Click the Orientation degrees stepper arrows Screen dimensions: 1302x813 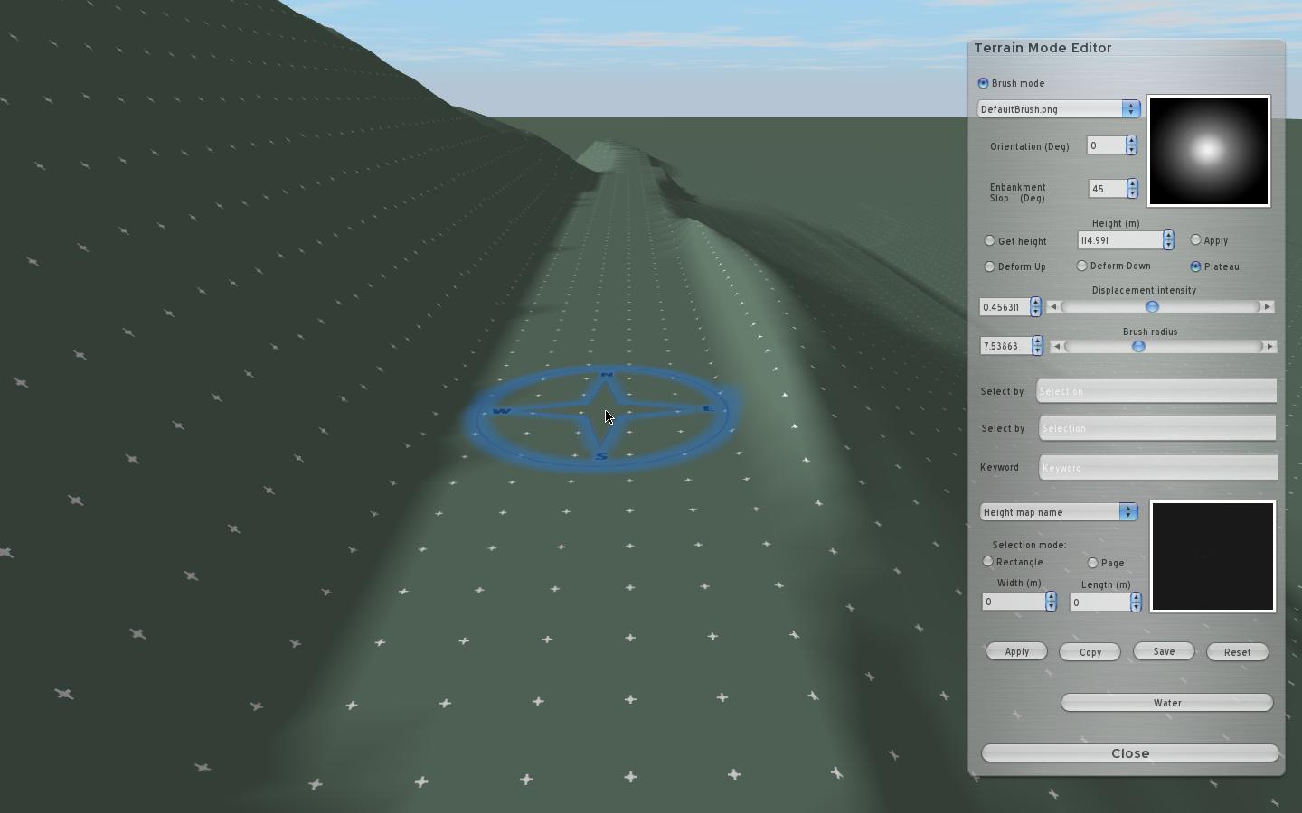click(x=1131, y=145)
